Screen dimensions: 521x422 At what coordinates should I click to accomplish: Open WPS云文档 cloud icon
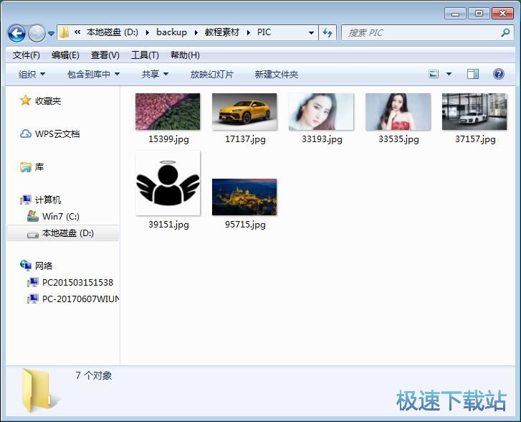[x=26, y=133]
